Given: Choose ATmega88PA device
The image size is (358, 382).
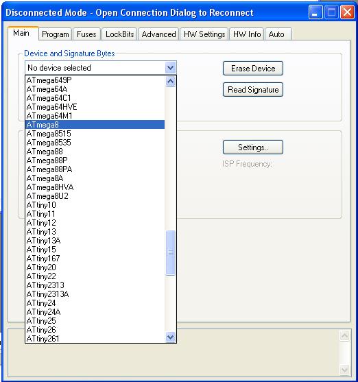Looking at the screenshot, I should 95,169.
